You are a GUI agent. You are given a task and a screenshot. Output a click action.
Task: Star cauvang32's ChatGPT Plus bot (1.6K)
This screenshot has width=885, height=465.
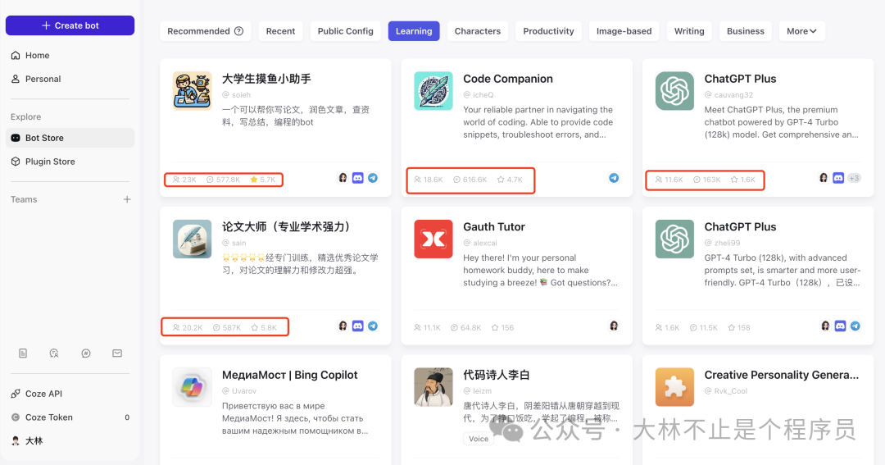tap(734, 180)
